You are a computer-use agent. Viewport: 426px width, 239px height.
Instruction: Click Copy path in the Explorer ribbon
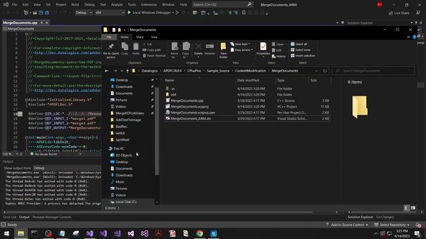click(x=152, y=50)
